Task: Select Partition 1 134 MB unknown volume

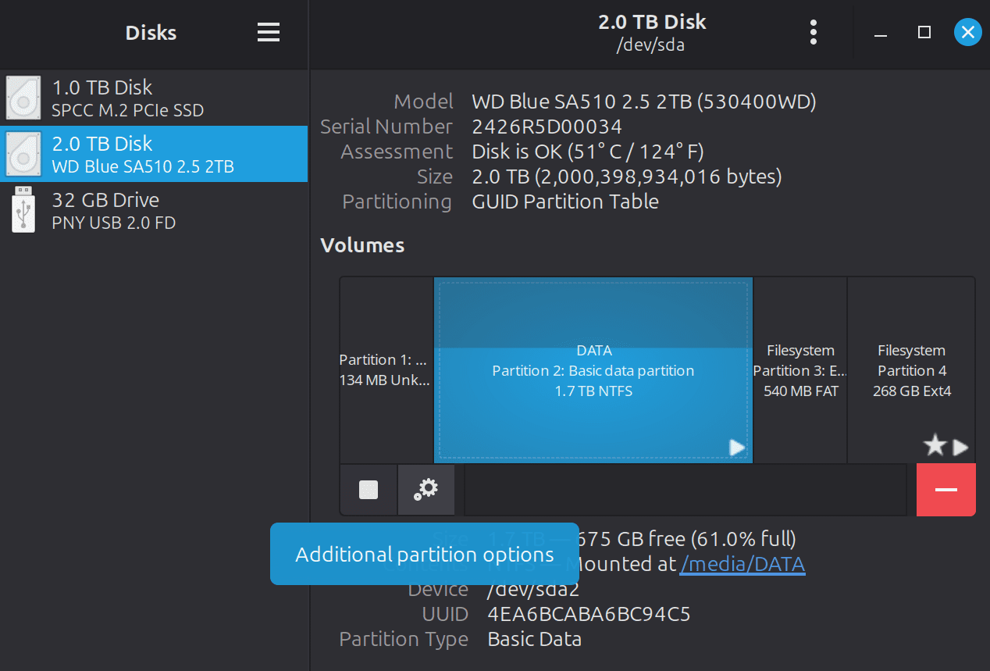Action: coord(386,369)
